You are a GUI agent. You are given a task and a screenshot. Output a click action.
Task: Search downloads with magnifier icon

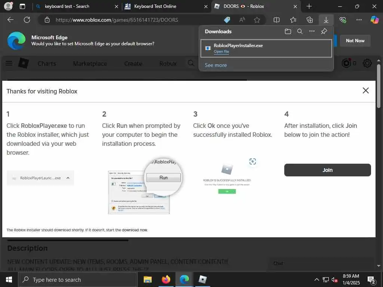point(300,31)
